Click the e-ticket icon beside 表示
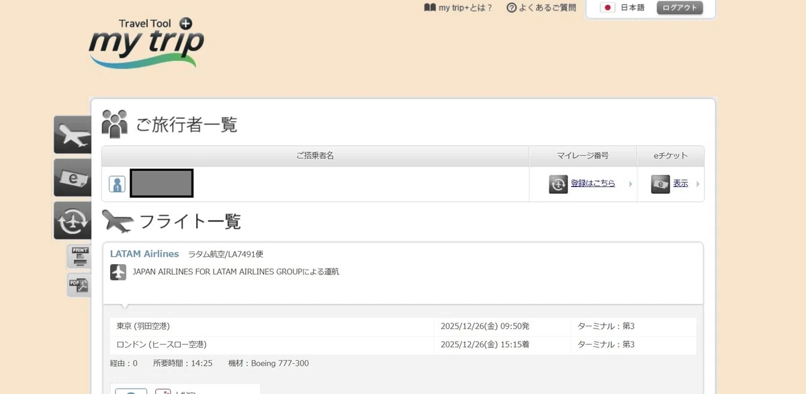Screen dimensions: 806x394 pyautogui.click(x=660, y=184)
